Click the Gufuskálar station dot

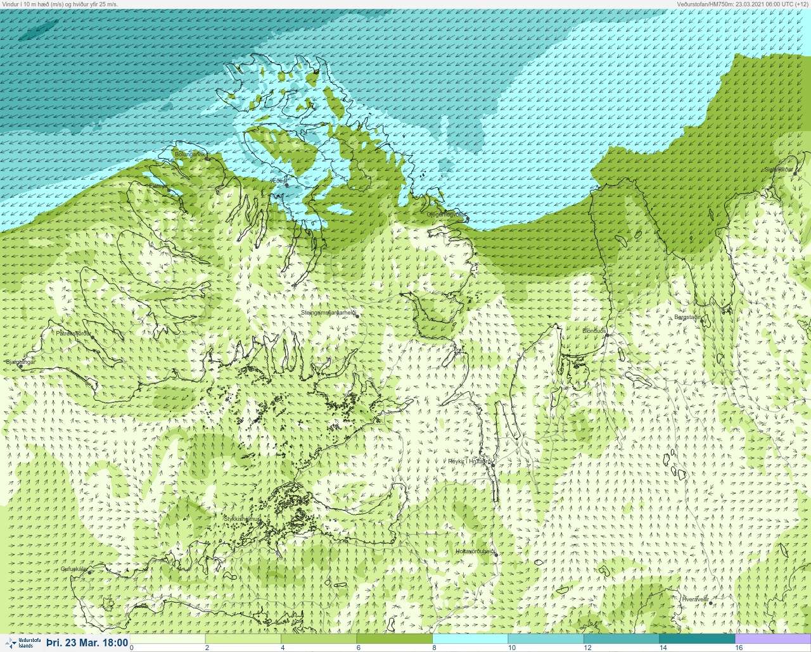tap(89, 573)
